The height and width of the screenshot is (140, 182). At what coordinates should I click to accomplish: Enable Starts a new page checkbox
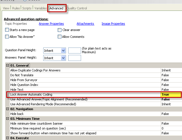(7, 30)
